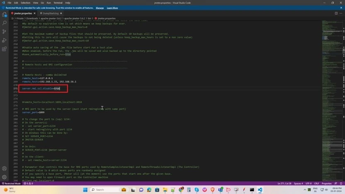Screen dimensions: 345x194
Task: Open Chrome from the taskbar
Action: point(181,189)
